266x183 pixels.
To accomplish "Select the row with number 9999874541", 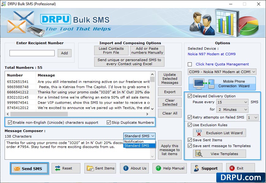I will coord(78,103).
